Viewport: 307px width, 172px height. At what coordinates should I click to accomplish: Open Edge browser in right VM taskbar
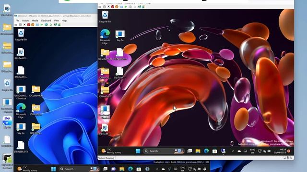click(x=206, y=151)
